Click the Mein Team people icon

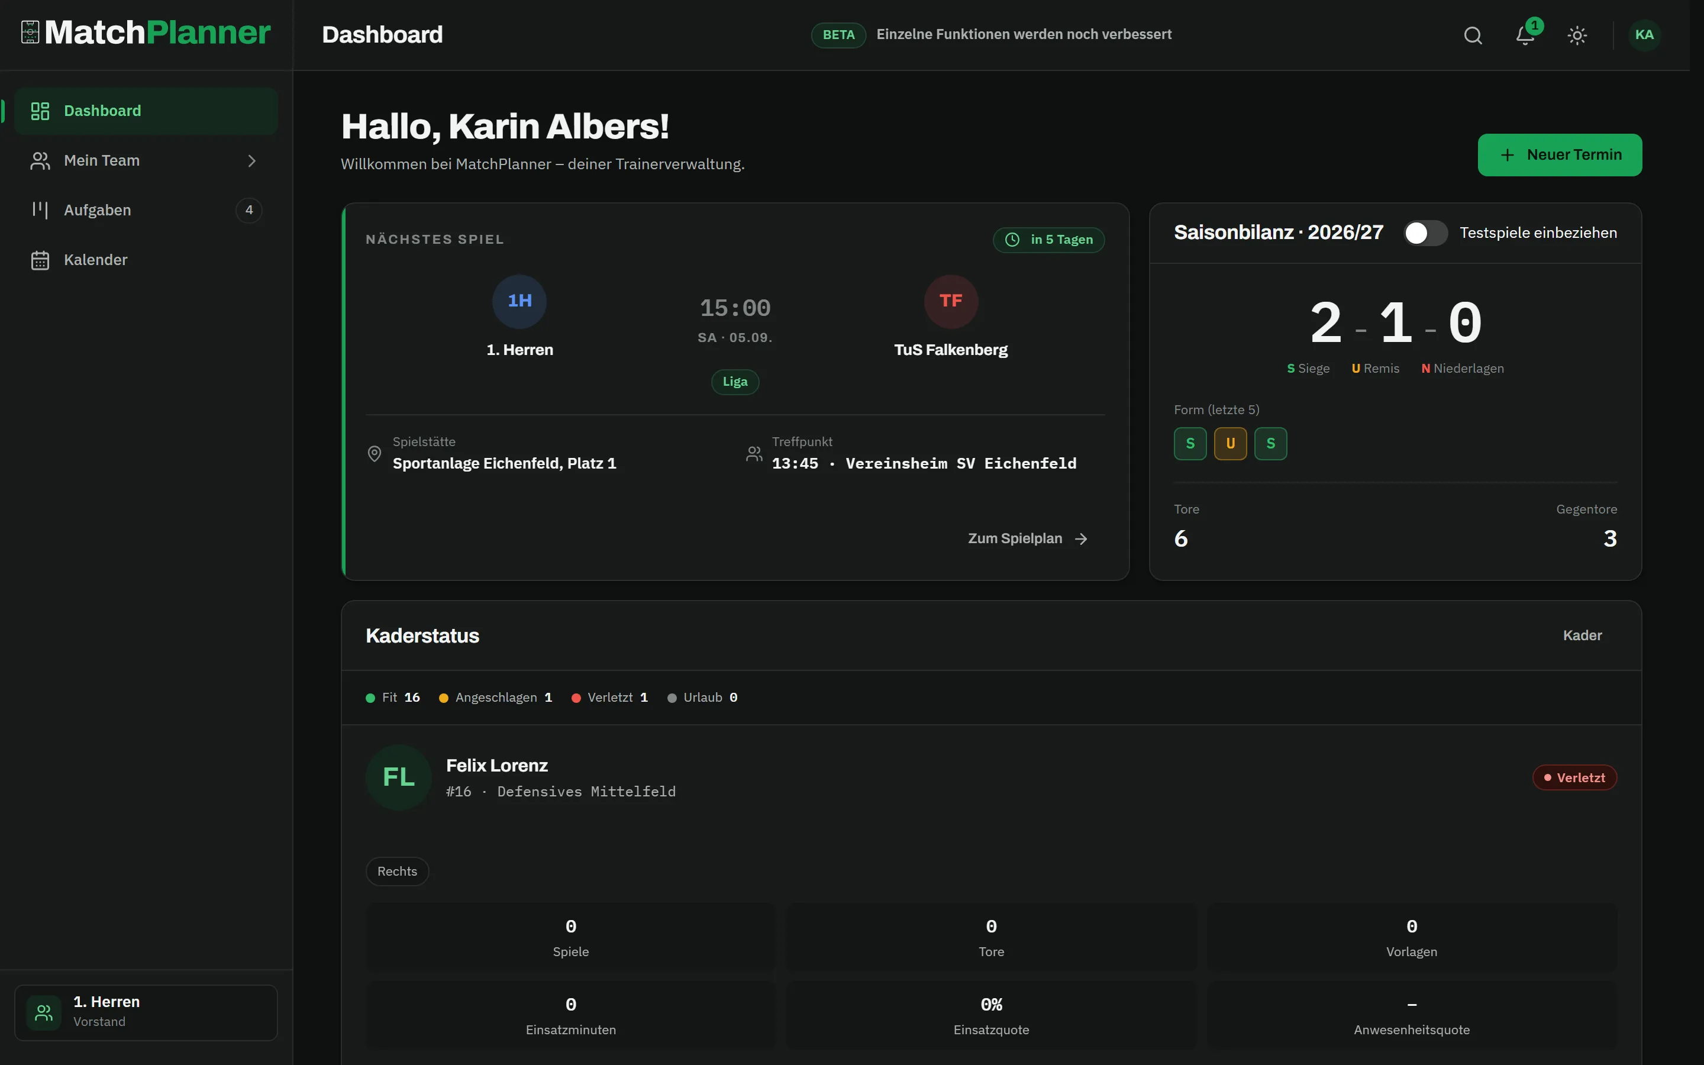[40, 160]
